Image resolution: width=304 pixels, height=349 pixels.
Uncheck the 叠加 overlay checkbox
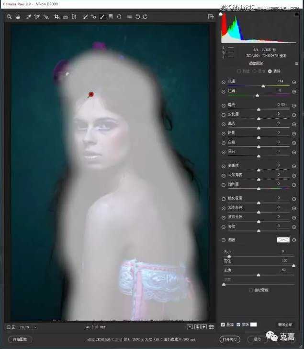(x=223, y=325)
